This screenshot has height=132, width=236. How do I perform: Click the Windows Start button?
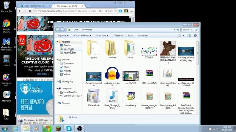[5, 129]
